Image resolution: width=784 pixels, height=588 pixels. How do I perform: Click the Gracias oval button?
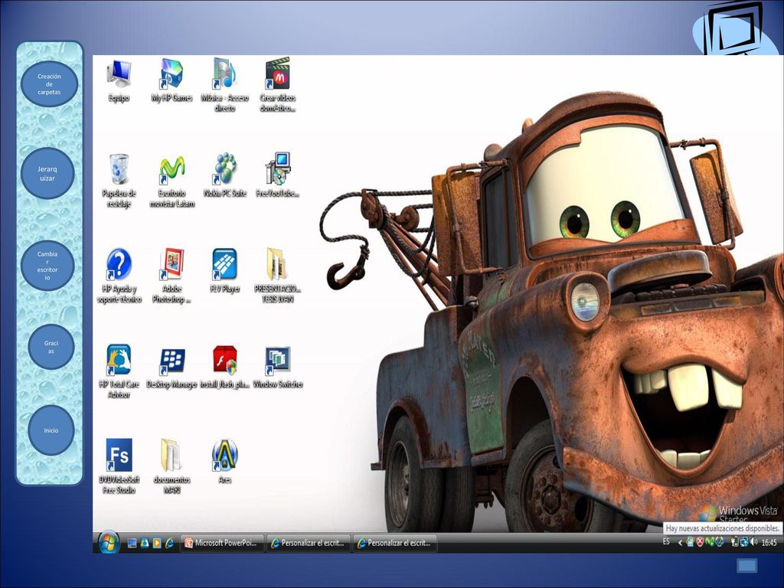(x=51, y=347)
